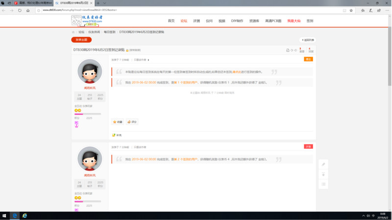Click the browser address bar
Image resolution: width=392 pixels, height=220 pixels.
[191, 10]
